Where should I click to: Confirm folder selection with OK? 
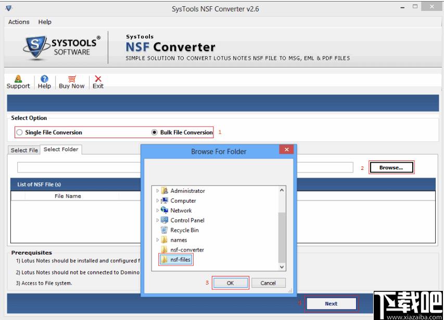click(230, 283)
